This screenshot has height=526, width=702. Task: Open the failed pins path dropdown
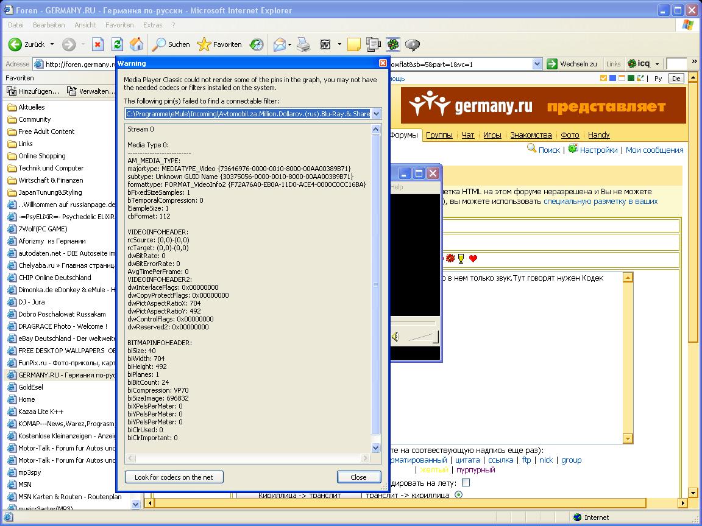tap(376, 114)
